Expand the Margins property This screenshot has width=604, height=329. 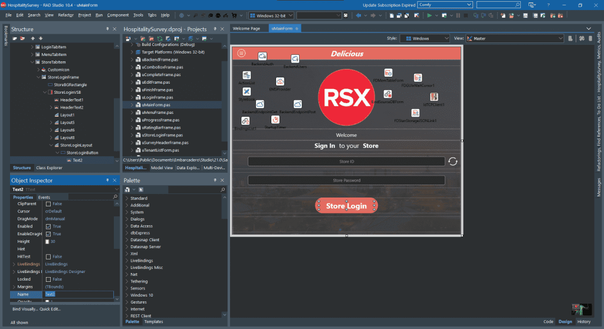pyautogui.click(x=14, y=287)
